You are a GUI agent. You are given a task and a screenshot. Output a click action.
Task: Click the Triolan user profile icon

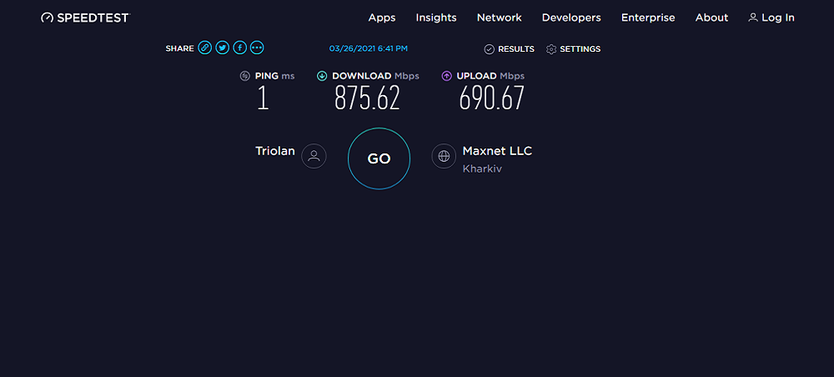[x=314, y=156]
